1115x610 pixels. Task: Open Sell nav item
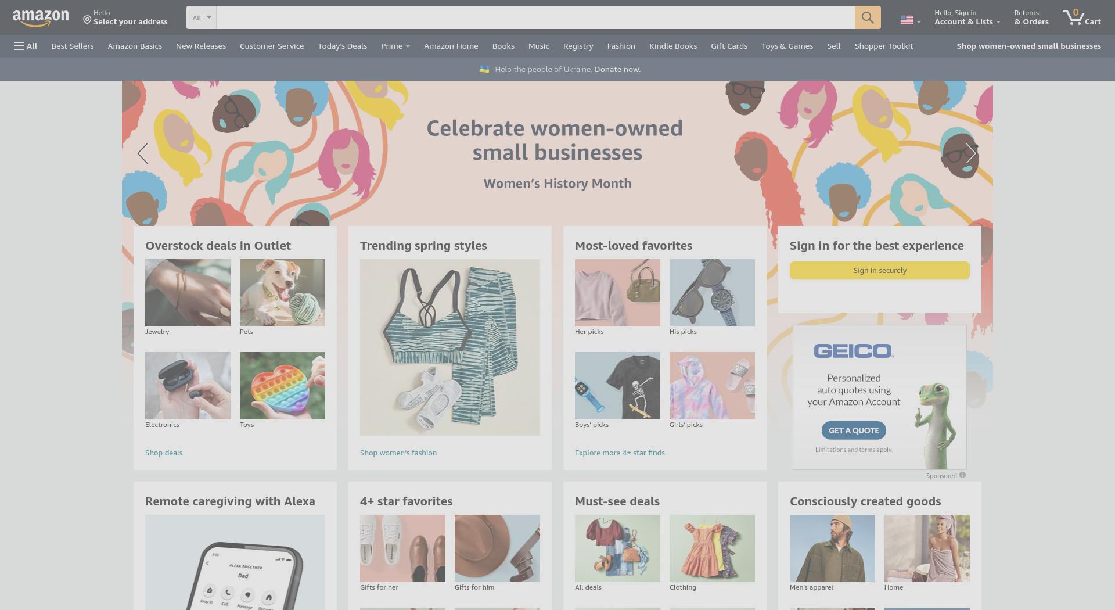point(834,46)
